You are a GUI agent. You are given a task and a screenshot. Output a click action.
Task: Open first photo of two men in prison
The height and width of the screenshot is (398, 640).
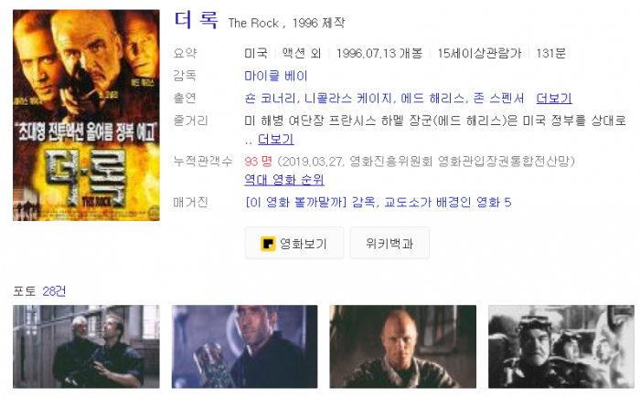(86, 346)
